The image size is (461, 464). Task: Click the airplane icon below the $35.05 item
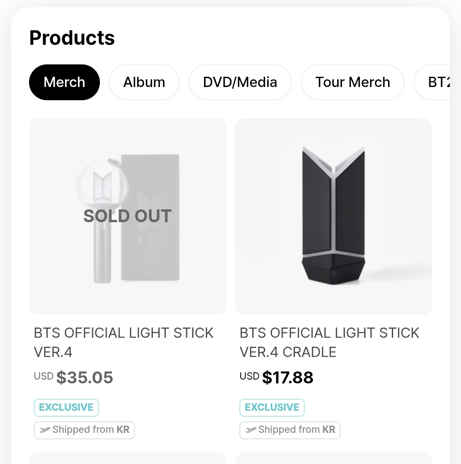(45, 430)
